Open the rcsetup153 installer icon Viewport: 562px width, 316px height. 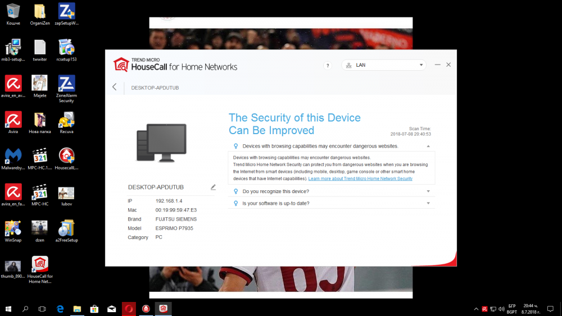[x=67, y=51]
